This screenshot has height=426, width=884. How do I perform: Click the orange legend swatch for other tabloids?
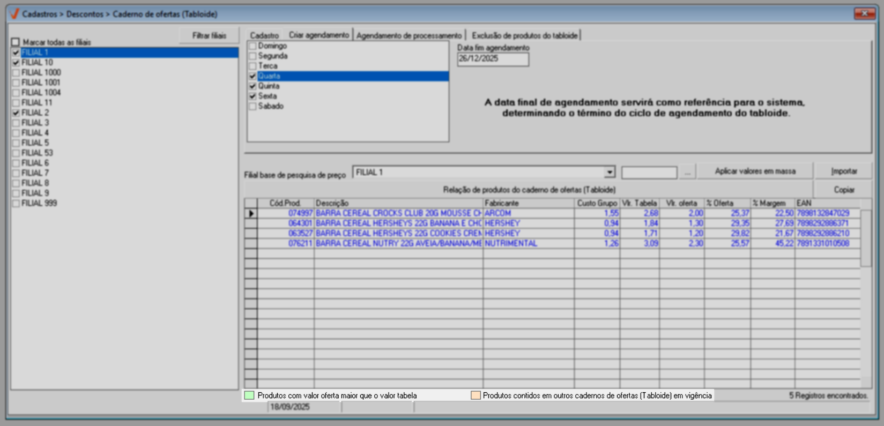[475, 395]
